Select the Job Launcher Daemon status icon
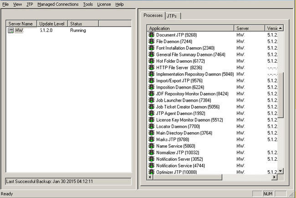 pos(151,100)
